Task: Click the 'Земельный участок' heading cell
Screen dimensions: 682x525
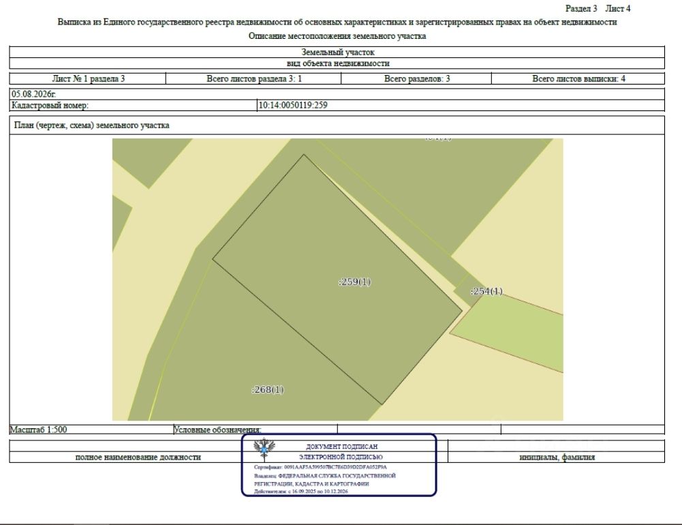Action: click(337, 52)
